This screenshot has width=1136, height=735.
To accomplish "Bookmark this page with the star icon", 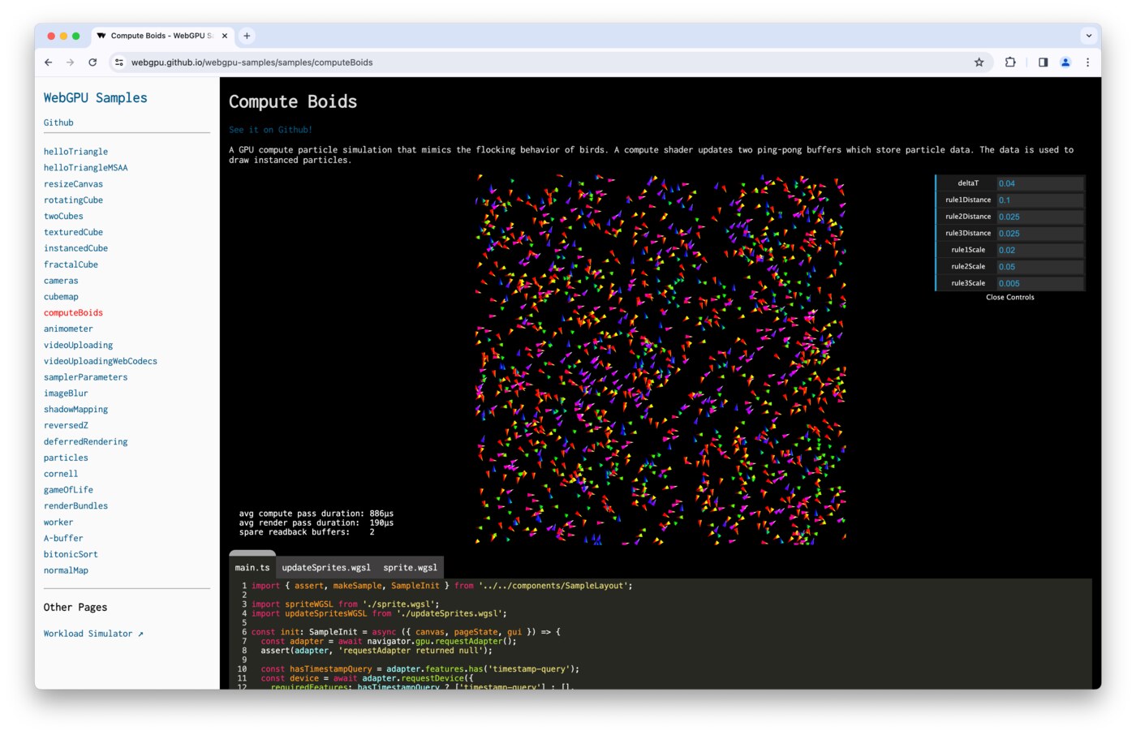I will (979, 62).
